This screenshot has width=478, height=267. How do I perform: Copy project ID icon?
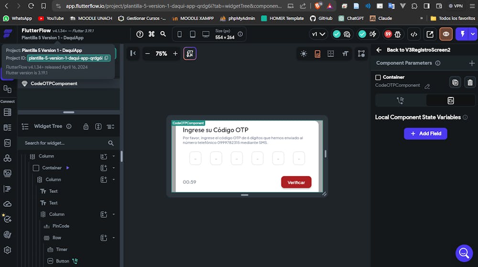[x=107, y=58]
